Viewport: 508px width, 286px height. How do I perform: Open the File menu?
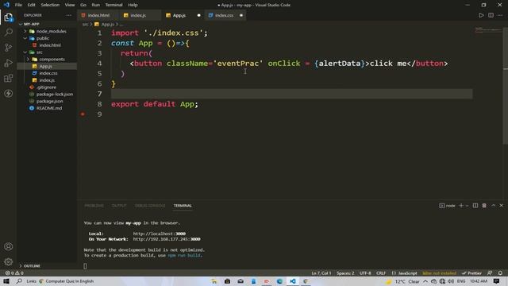pyautogui.click(x=18, y=5)
